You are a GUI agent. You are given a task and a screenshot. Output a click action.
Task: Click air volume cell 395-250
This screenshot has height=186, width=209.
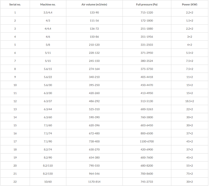(94, 85)
